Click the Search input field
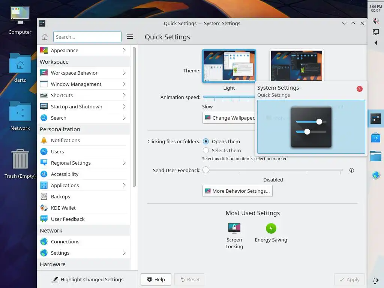Viewport: 384px width, 288px height. pyautogui.click(x=87, y=37)
